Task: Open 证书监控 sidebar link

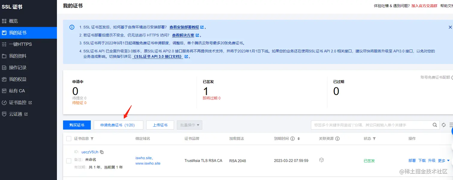Action: pyautogui.click(x=28, y=102)
